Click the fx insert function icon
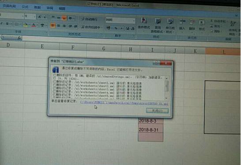241x165 pixels. pyautogui.click(x=19, y=38)
